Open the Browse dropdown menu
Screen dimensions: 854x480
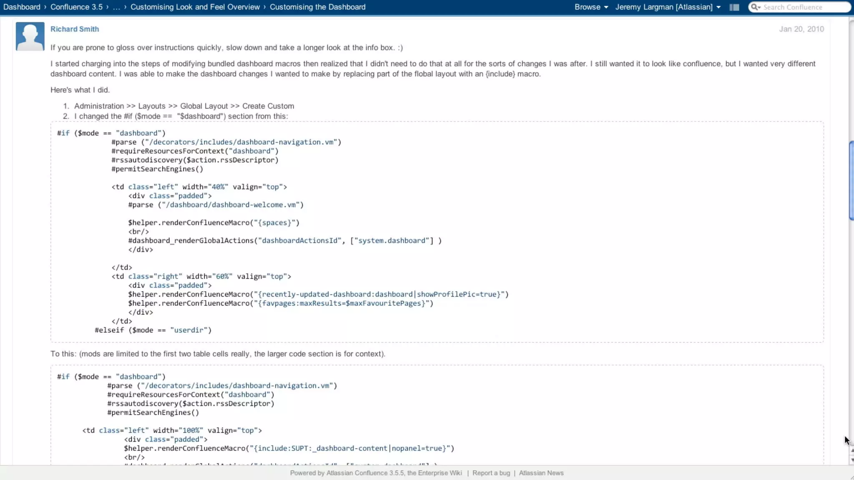(x=591, y=7)
